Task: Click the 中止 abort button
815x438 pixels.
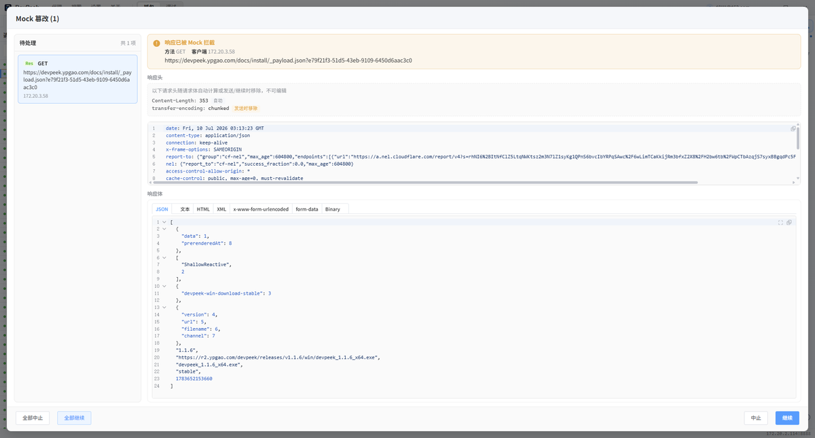Action: click(756, 418)
